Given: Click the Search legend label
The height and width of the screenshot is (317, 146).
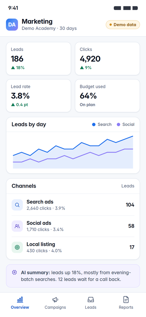Looking at the screenshot, I should pos(105,124).
